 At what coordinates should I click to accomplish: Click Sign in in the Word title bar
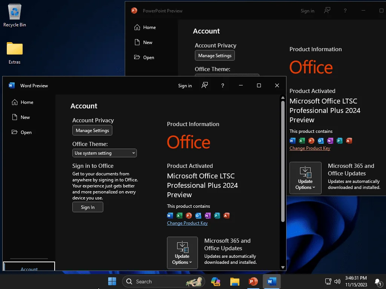[x=185, y=85]
